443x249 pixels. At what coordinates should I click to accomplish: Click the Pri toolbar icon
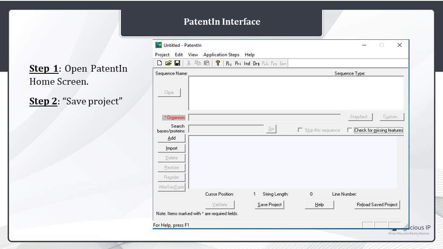tap(238, 64)
